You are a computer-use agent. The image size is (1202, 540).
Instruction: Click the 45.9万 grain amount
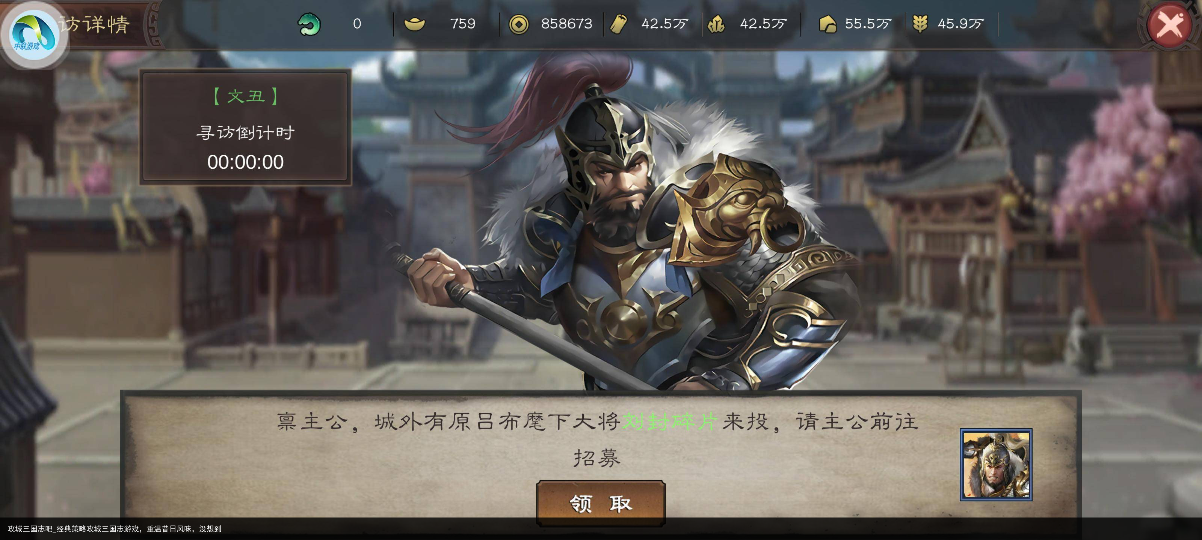961,24
